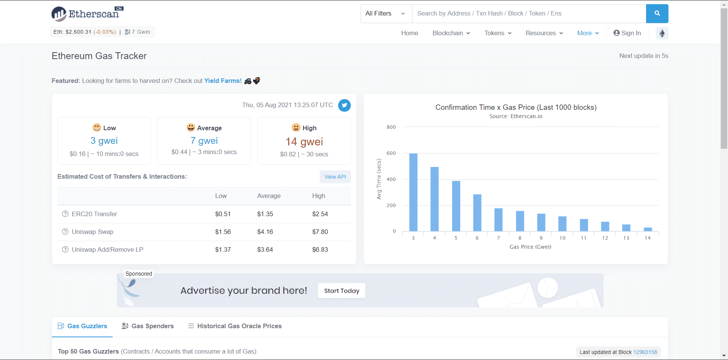
Task: Open the All Filters dropdown
Action: (x=386, y=14)
